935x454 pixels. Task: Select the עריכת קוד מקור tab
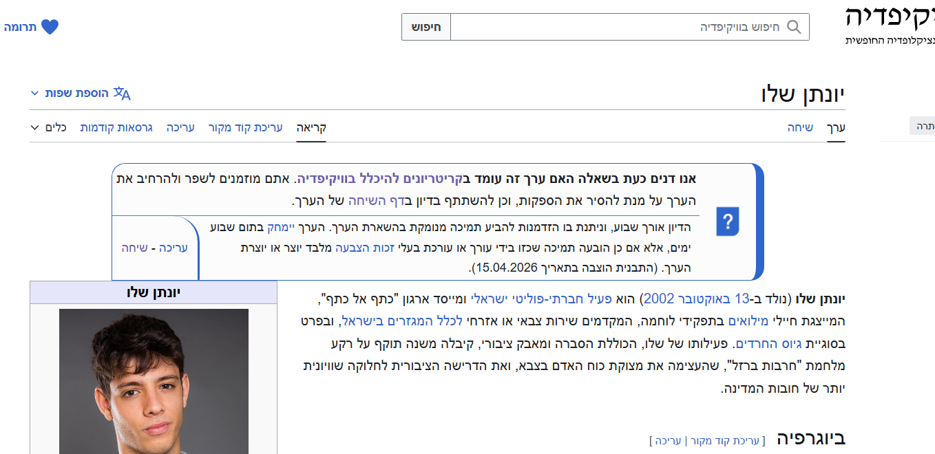click(x=245, y=127)
